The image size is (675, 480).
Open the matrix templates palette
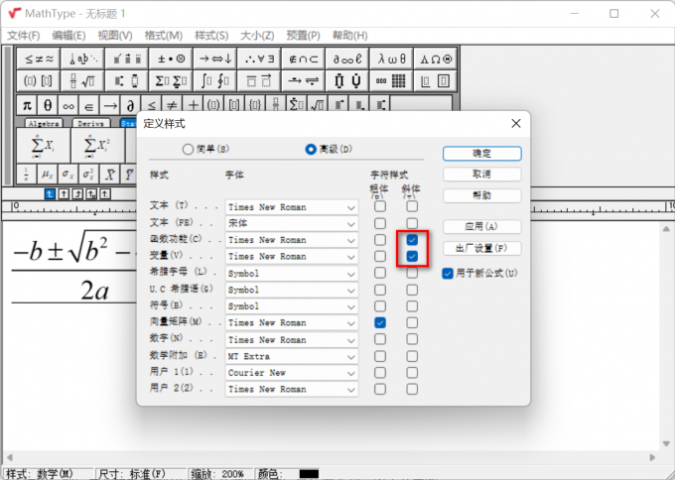[397, 80]
